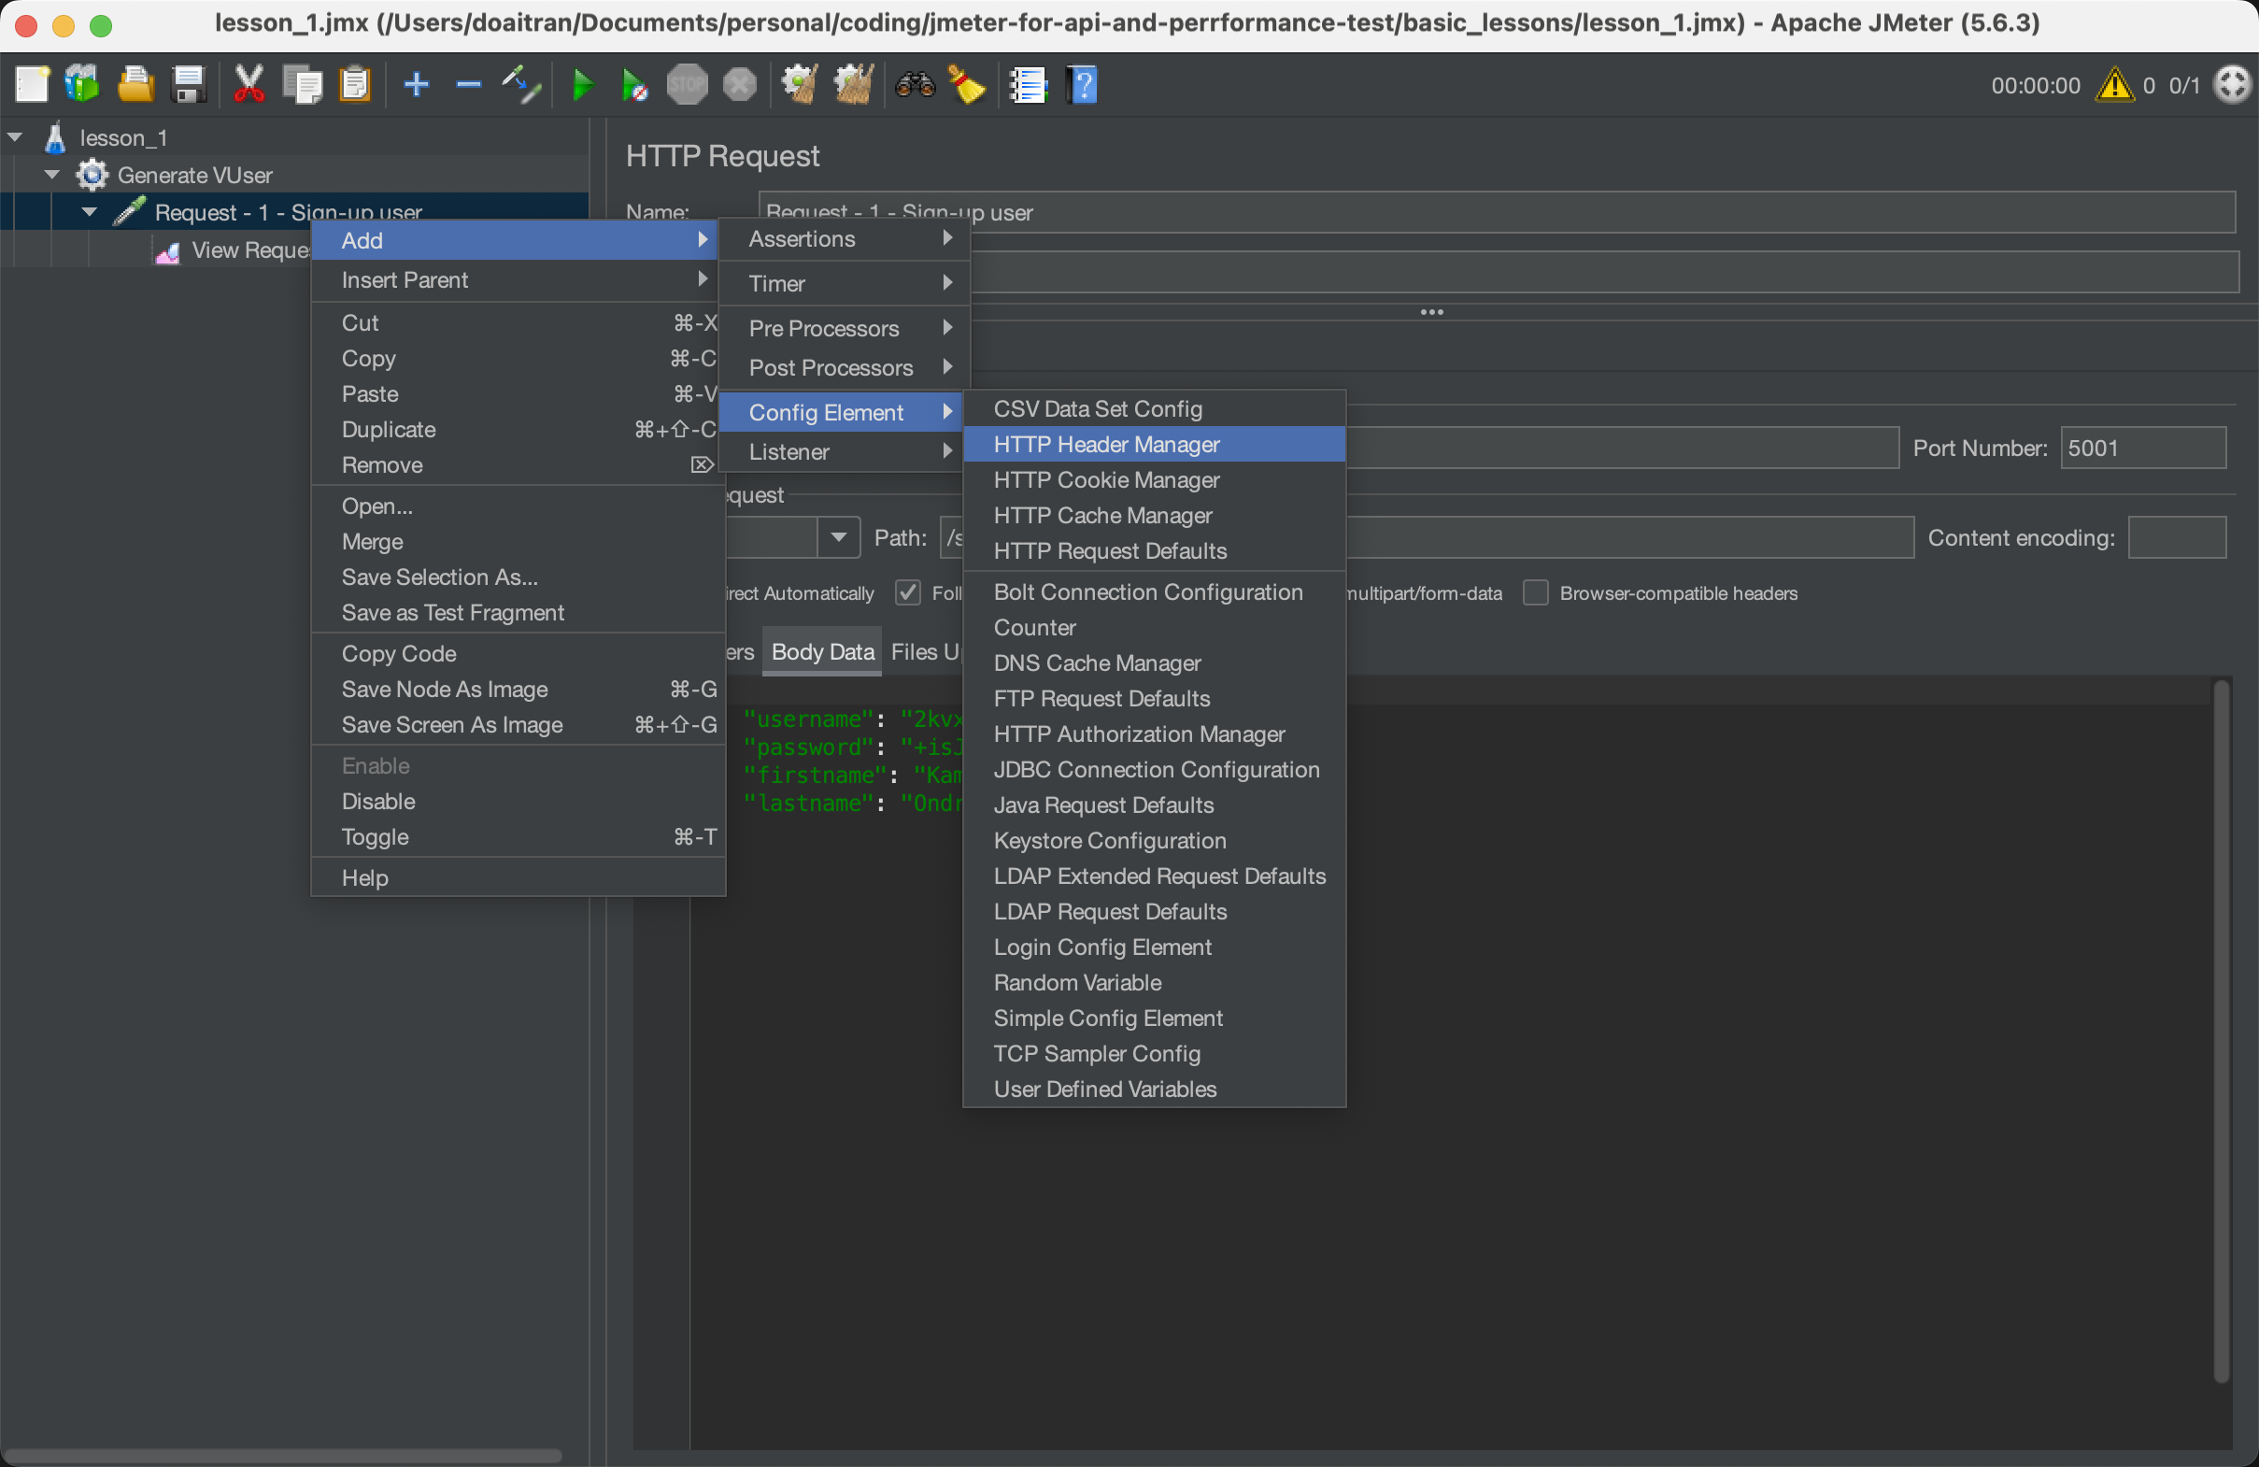Select User Defined Variables entry
Image resolution: width=2259 pixels, height=1467 pixels.
point(1154,1090)
